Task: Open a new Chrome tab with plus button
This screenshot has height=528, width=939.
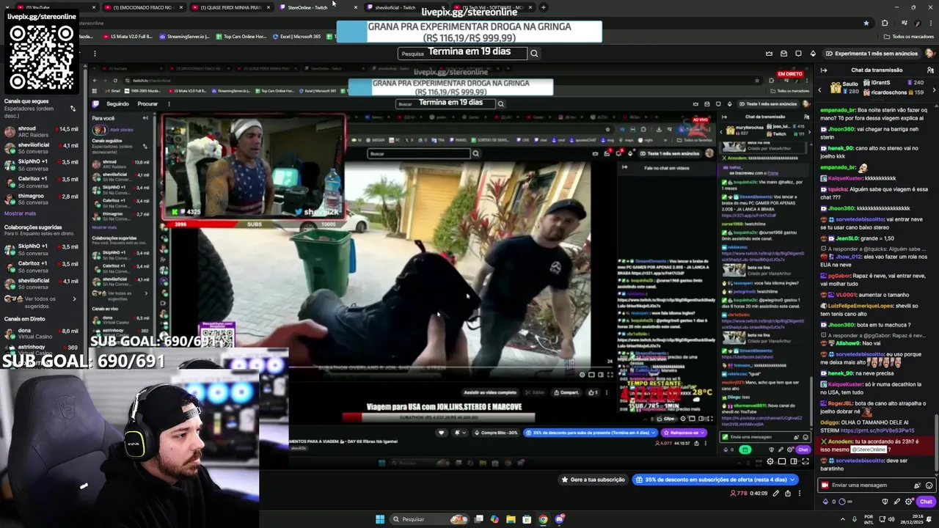Action: (x=543, y=7)
